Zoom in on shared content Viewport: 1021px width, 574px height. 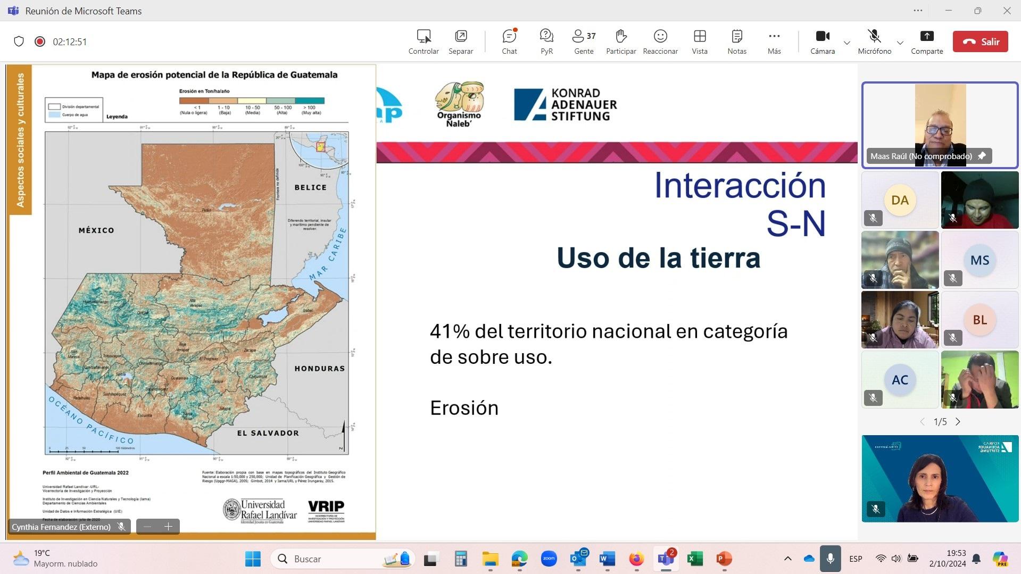coord(169,527)
